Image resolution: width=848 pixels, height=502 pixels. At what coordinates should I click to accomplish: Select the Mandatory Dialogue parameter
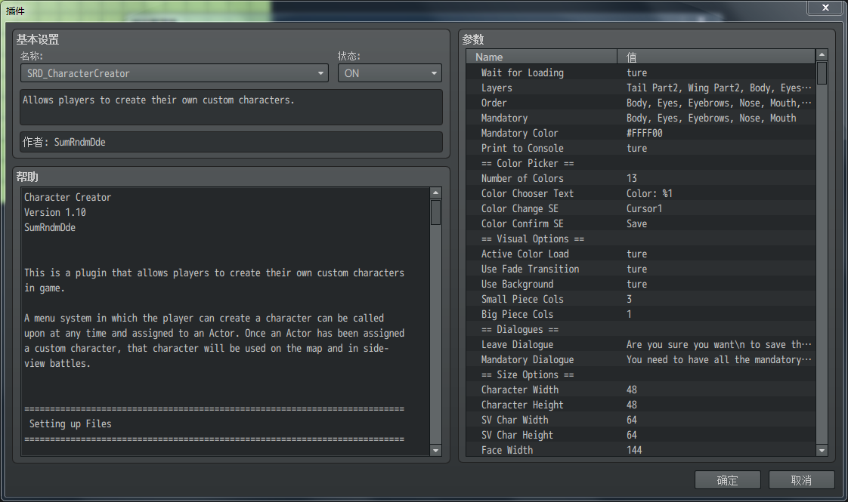(x=641, y=360)
